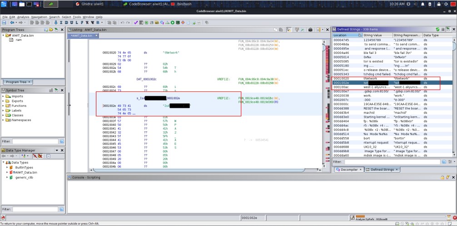Toggle the Symbol Tree filter options button
Viewport: 457px width, 226px height.
pos(61,141)
